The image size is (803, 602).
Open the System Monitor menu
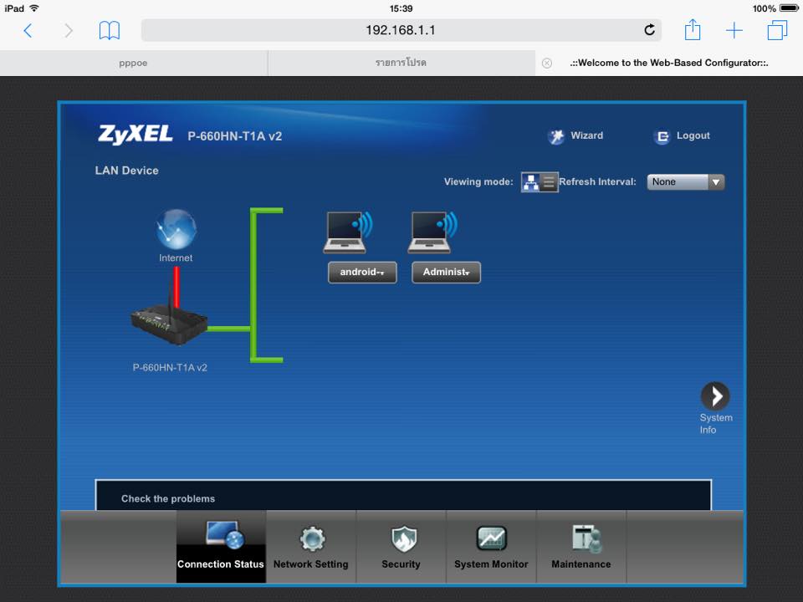[x=491, y=547]
